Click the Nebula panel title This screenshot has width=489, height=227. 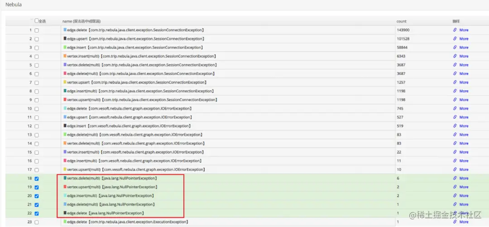(14, 5)
